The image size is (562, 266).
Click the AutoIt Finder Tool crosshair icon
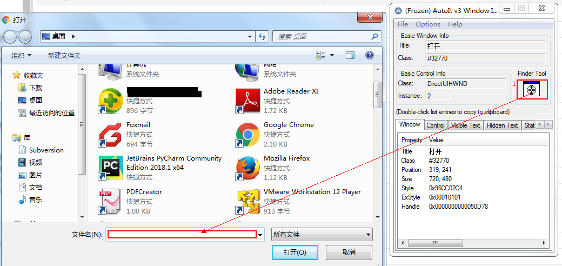(x=532, y=89)
